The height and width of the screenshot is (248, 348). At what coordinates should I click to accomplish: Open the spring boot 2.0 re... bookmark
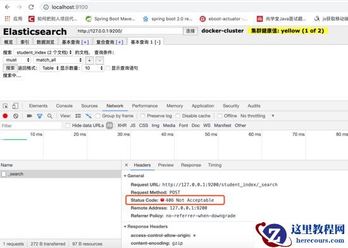(168, 19)
